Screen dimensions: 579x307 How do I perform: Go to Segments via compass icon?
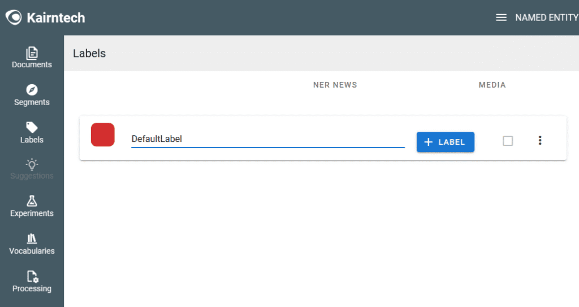(32, 90)
